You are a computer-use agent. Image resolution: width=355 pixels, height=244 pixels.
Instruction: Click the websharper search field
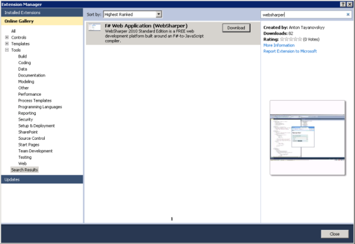click(x=304, y=14)
